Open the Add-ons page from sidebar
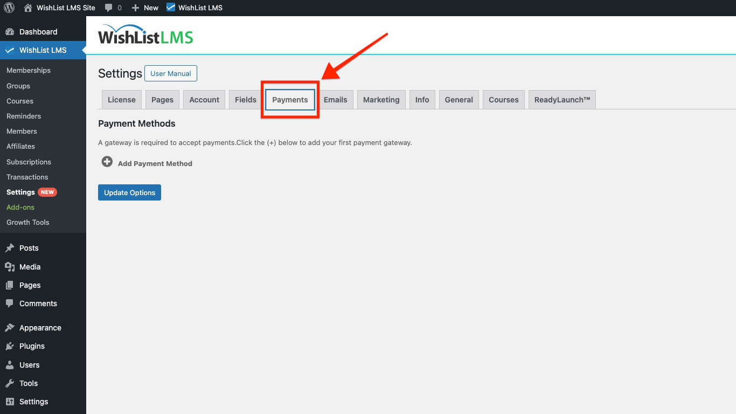The height and width of the screenshot is (414, 736). 20,207
